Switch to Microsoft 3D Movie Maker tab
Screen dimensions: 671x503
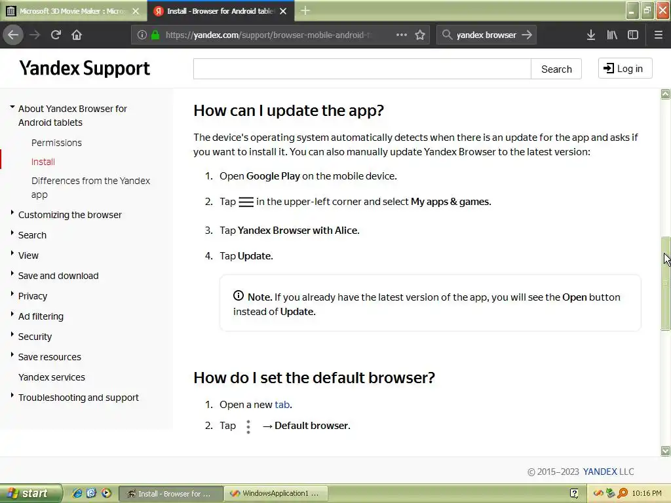(73, 11)
